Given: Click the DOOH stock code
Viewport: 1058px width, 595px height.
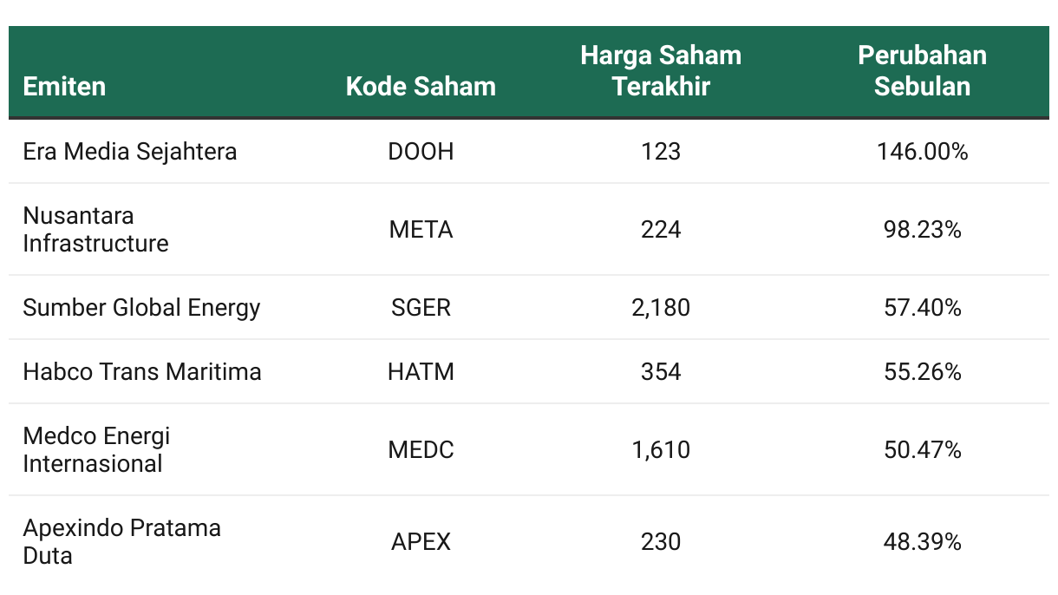Looking at the screenshot, I should click(421, 152).
